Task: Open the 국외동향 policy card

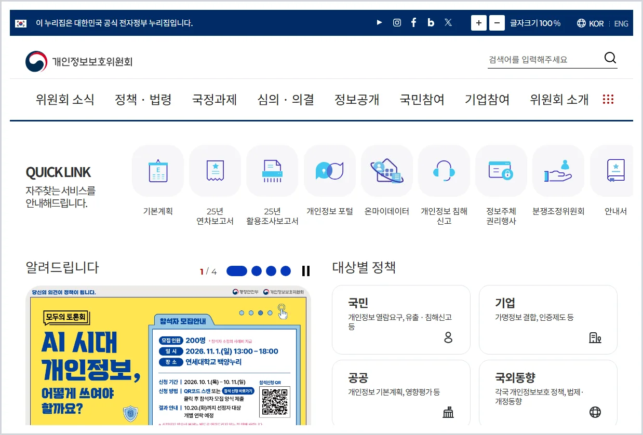Action: click(548, 393)
